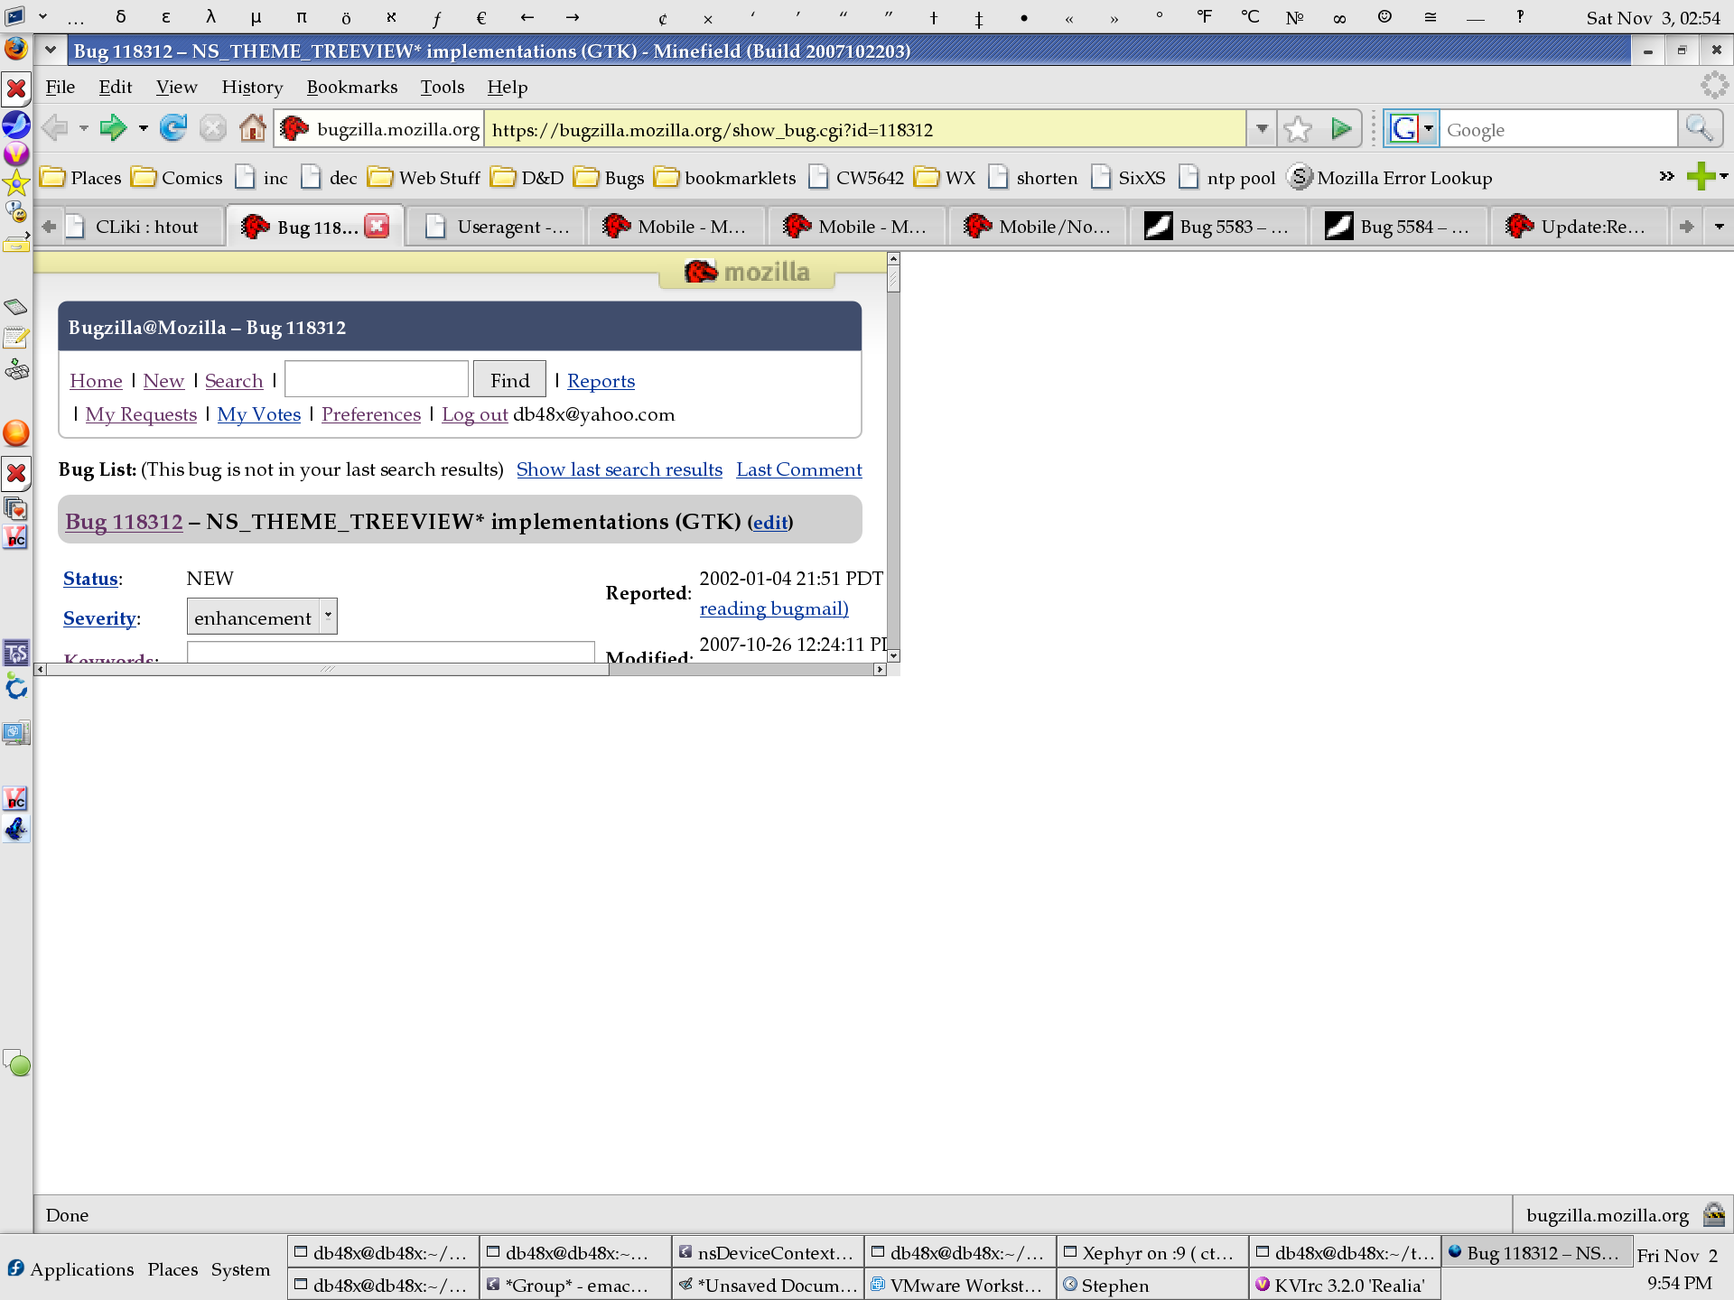Viewport: 1734px width, 1300px height.
Task: Click the edit link beside bug title
Action: click(770, 522)
